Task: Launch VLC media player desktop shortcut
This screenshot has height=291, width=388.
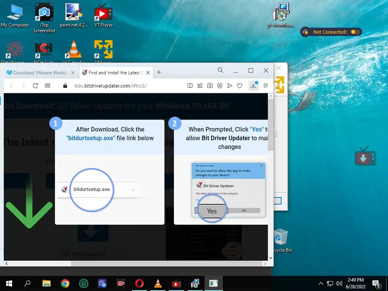Action: pos(74,52)
